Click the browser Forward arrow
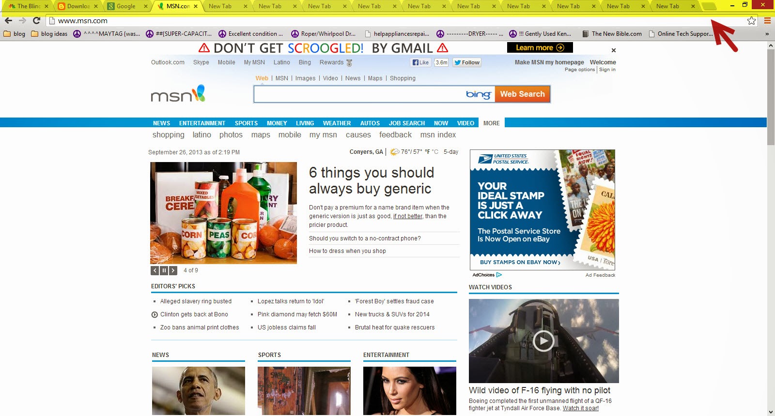The width and height of the screenshot is (775, 416). pos(22,21)
